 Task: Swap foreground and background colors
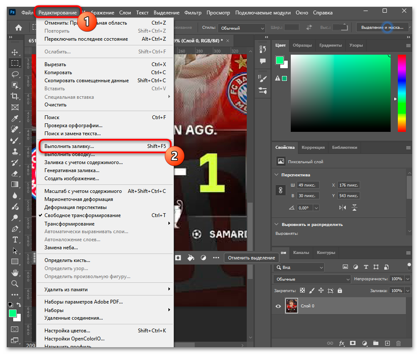click(x=19, y=304)
